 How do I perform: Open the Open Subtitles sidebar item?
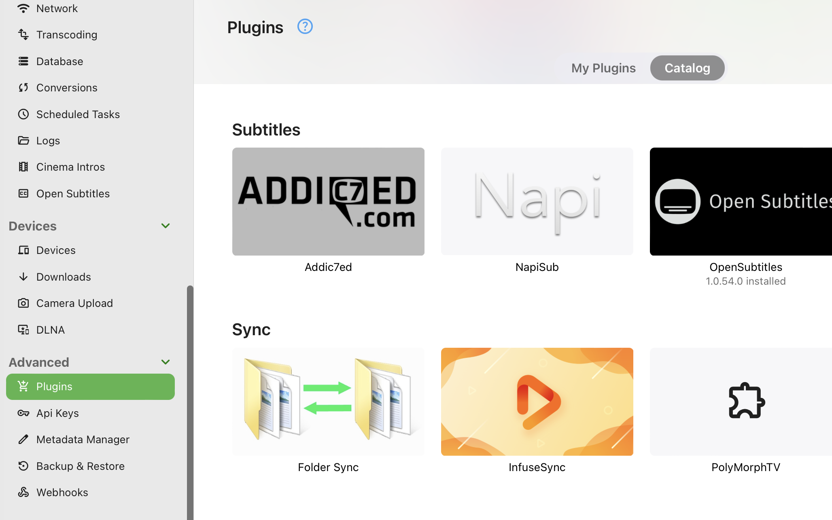coord(73,193)
